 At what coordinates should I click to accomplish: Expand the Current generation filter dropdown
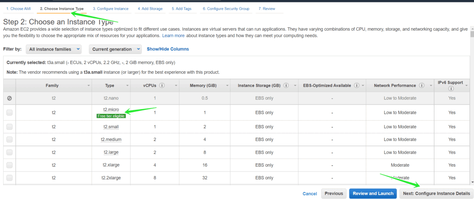point(115,49)
